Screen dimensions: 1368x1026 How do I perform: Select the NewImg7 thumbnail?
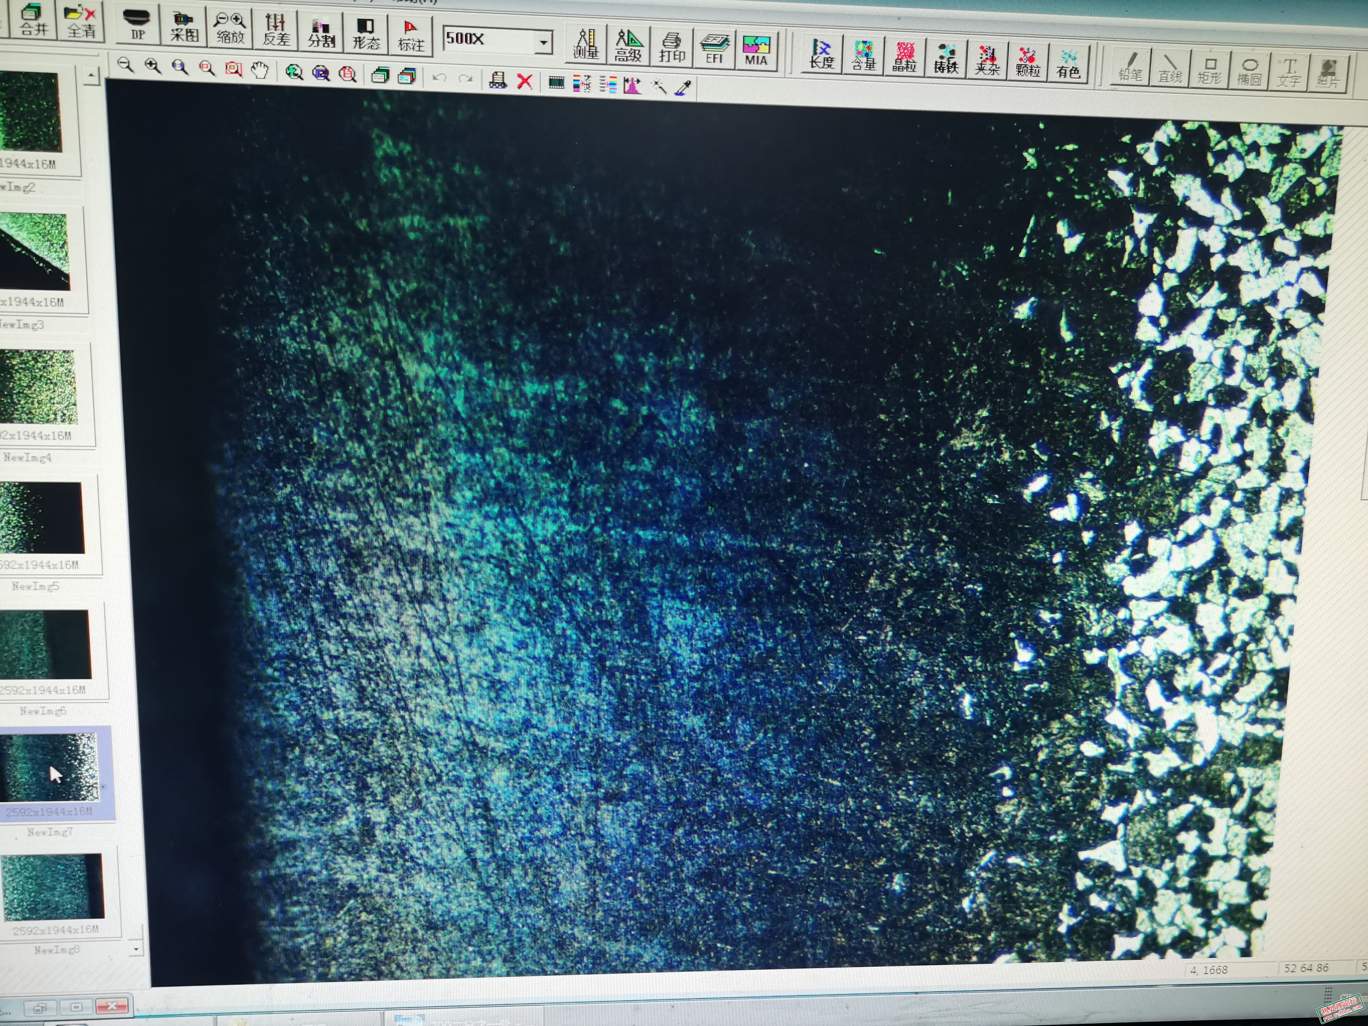pyautogui.click(x=50, y=767)
